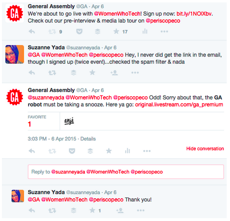This screenshot has width=230, height=221.
Task: Open more options on Thank you tweet
Action: pos(141,211)
